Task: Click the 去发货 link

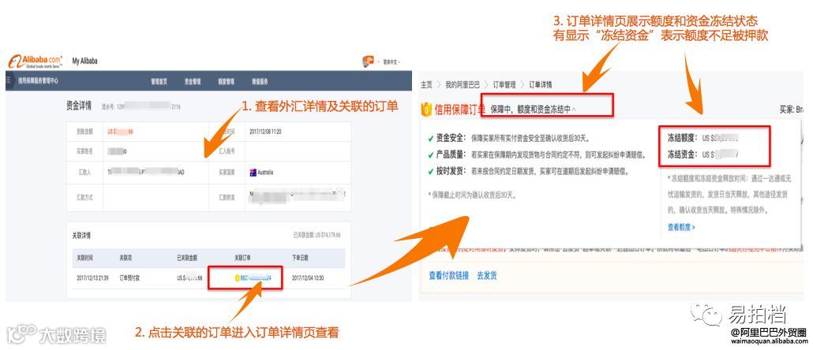Action: (x=486, y=275)
